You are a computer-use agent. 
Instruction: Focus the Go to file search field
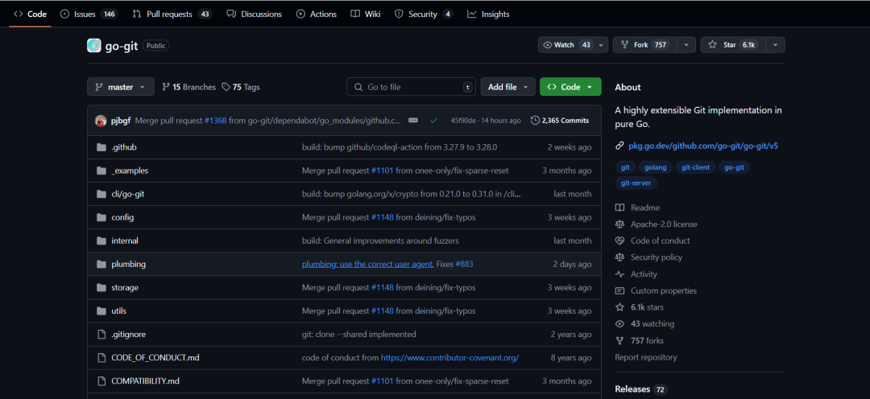[411, 87]
